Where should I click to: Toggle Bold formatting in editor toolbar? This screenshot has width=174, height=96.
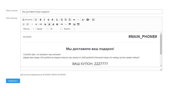click(x=41, y=20)
